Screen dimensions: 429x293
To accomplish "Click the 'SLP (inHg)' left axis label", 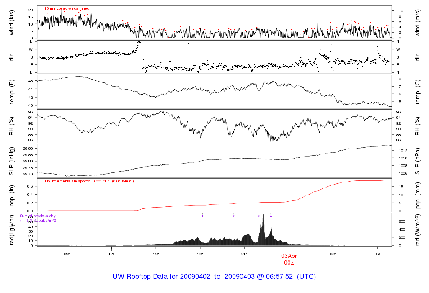I will tap(11, 161).
